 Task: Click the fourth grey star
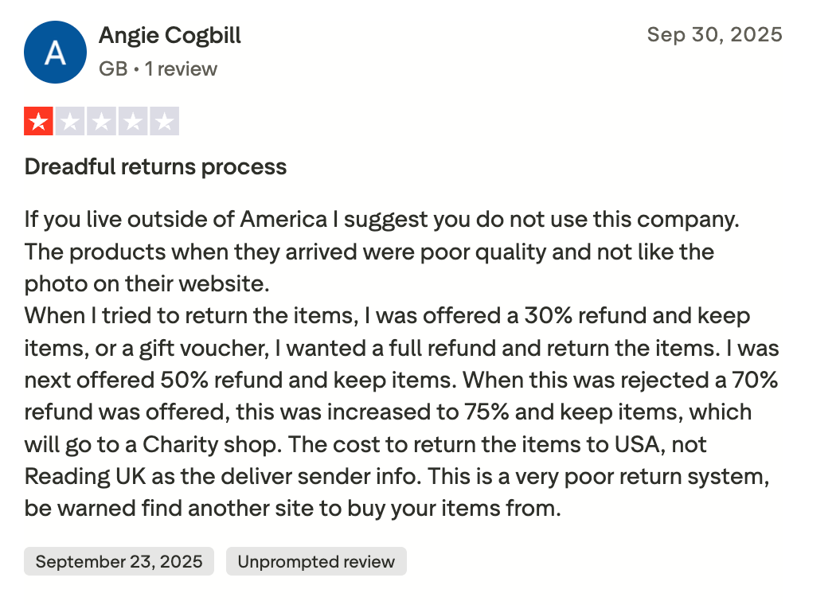[x=133, y=122]
